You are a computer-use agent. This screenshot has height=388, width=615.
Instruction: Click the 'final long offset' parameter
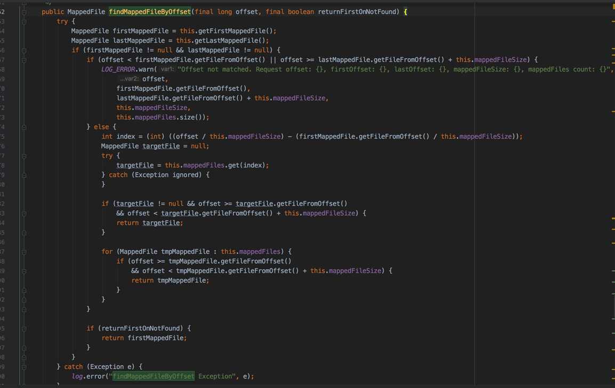tap(226, 12)
